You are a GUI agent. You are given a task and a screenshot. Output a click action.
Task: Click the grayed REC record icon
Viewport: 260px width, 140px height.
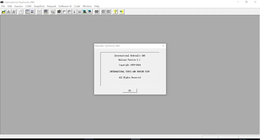(74, 12)
